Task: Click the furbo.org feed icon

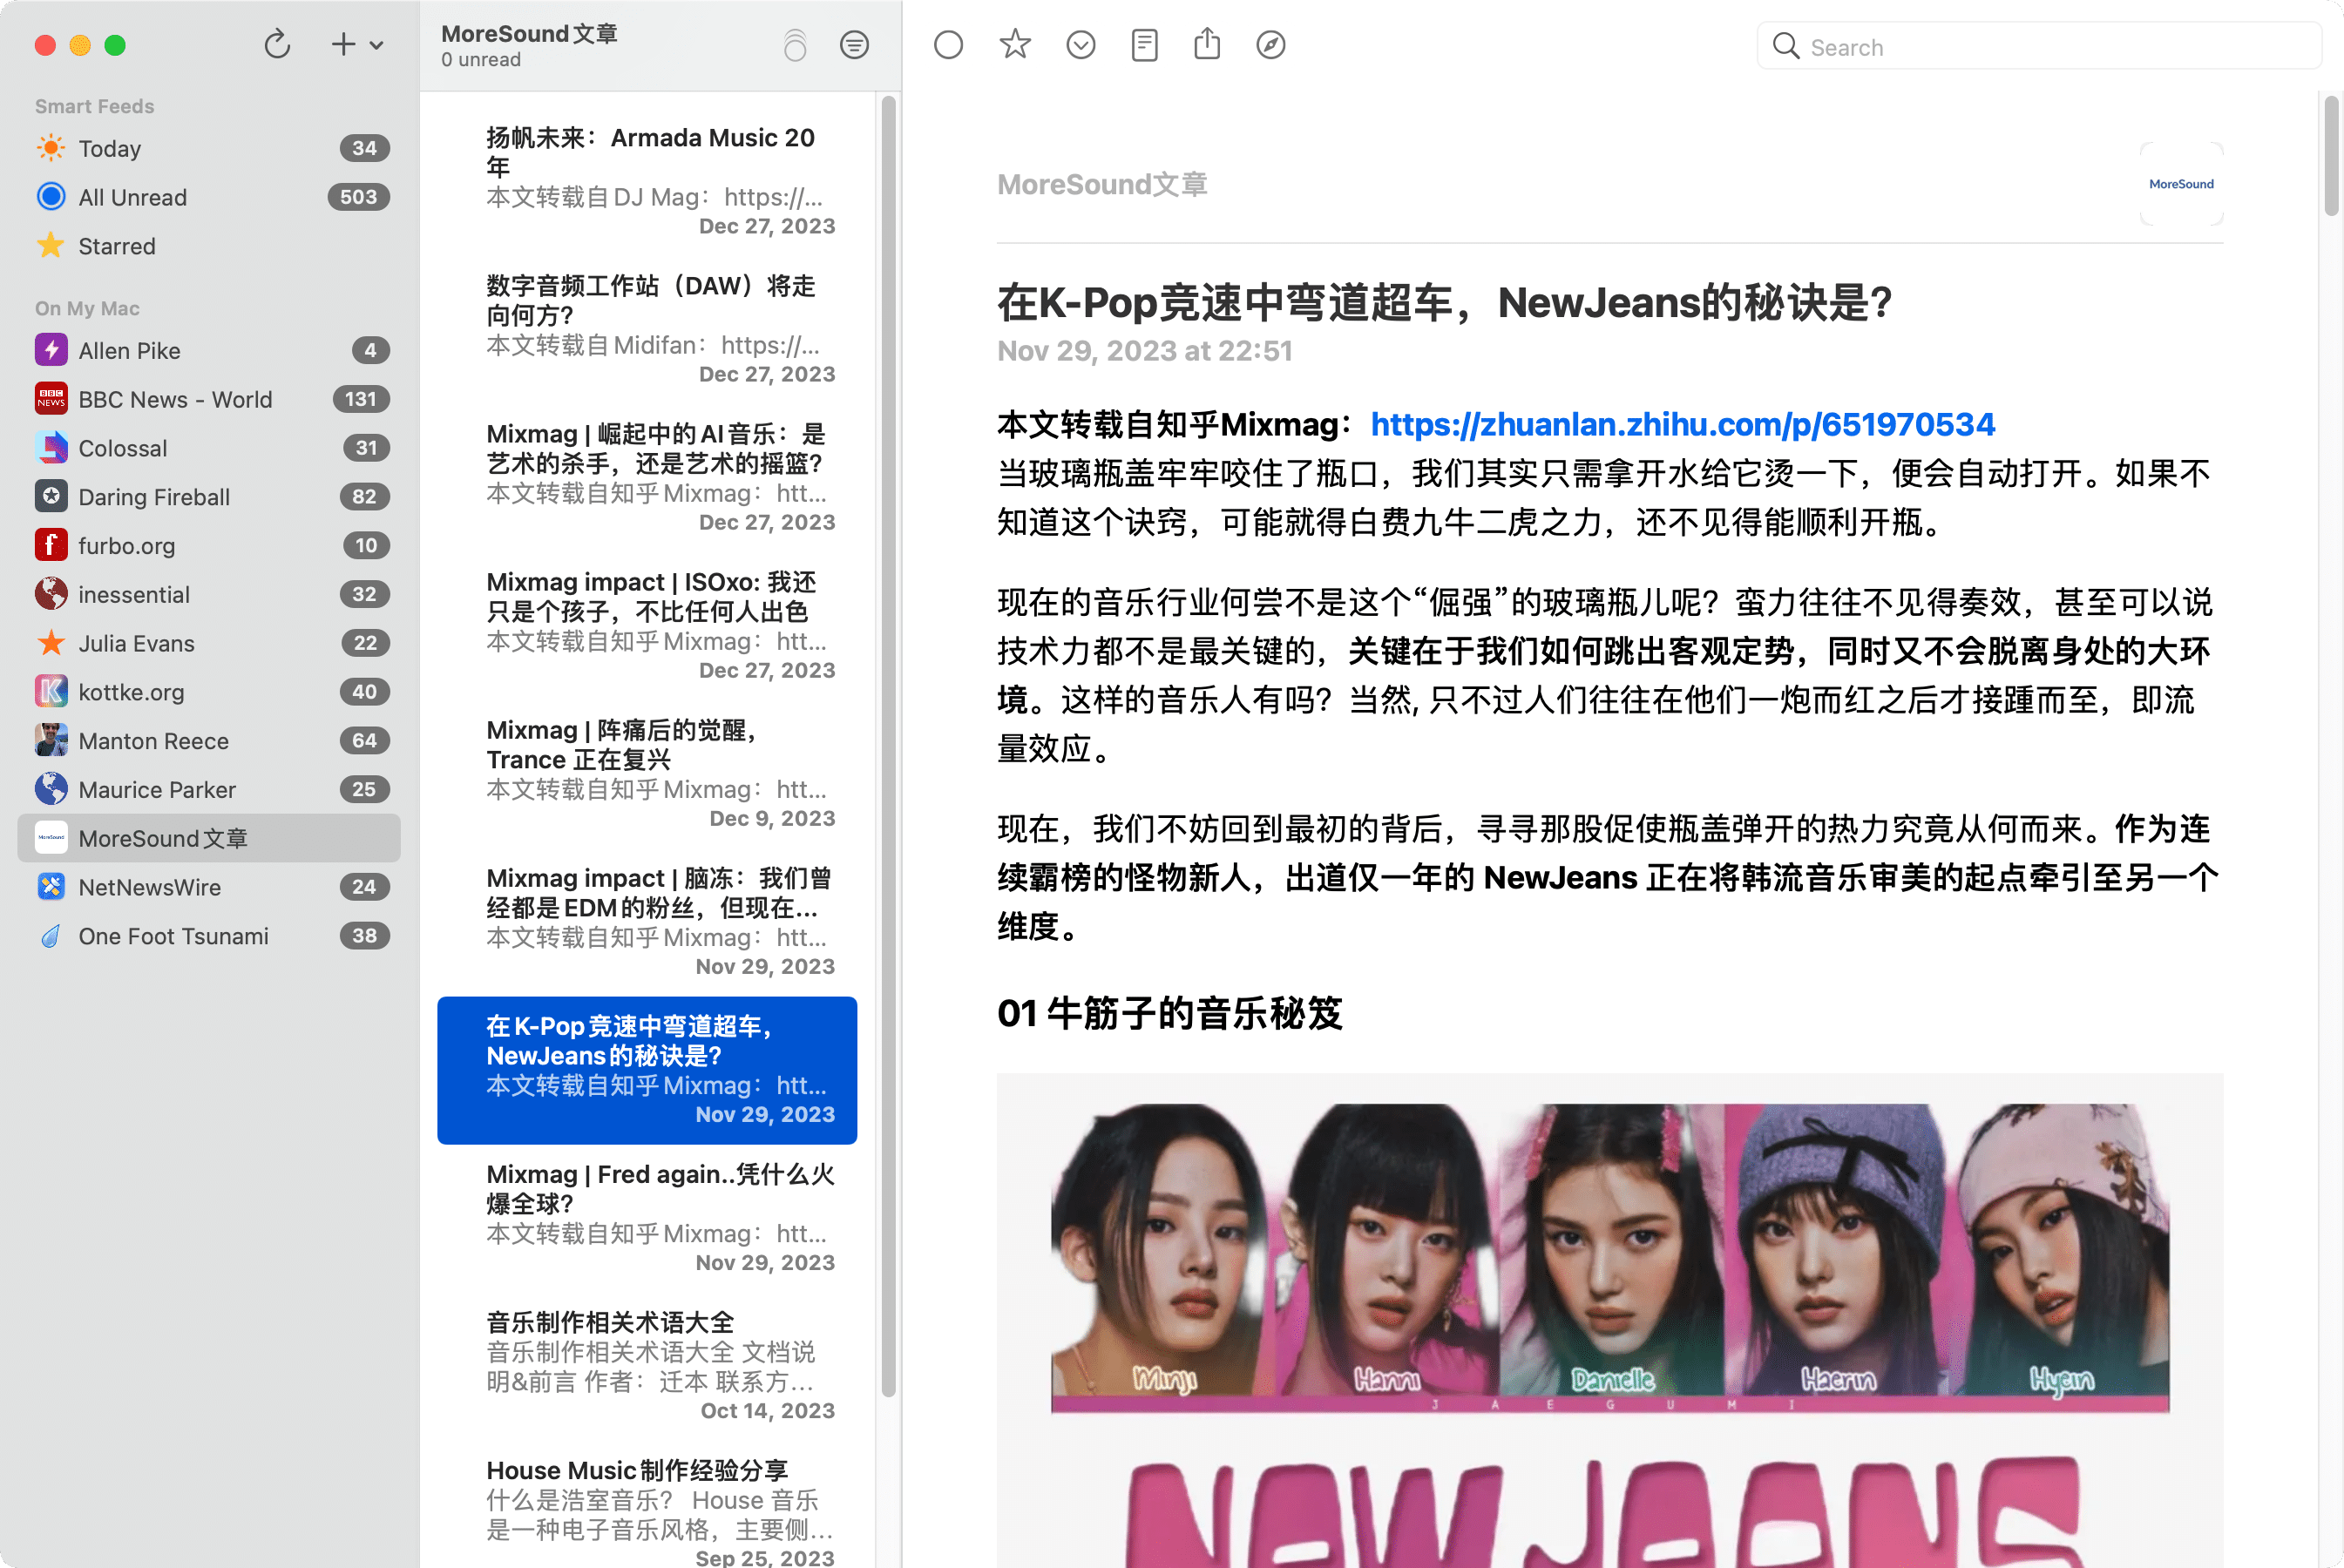Action: (51, 545)
